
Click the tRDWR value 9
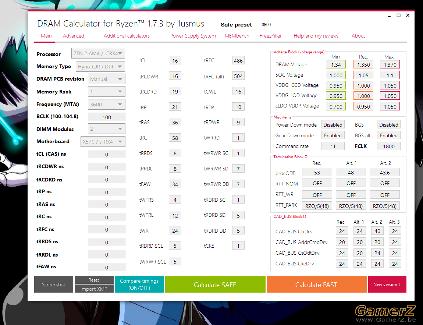[238, 122]
